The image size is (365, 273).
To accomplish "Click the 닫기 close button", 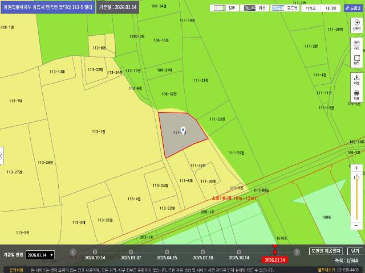I will pos(355,251).
